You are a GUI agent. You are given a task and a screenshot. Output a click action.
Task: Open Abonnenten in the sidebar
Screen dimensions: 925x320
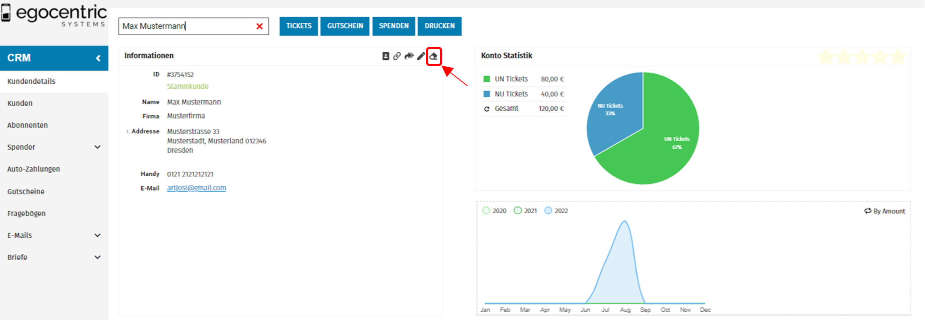pos(27,125)
